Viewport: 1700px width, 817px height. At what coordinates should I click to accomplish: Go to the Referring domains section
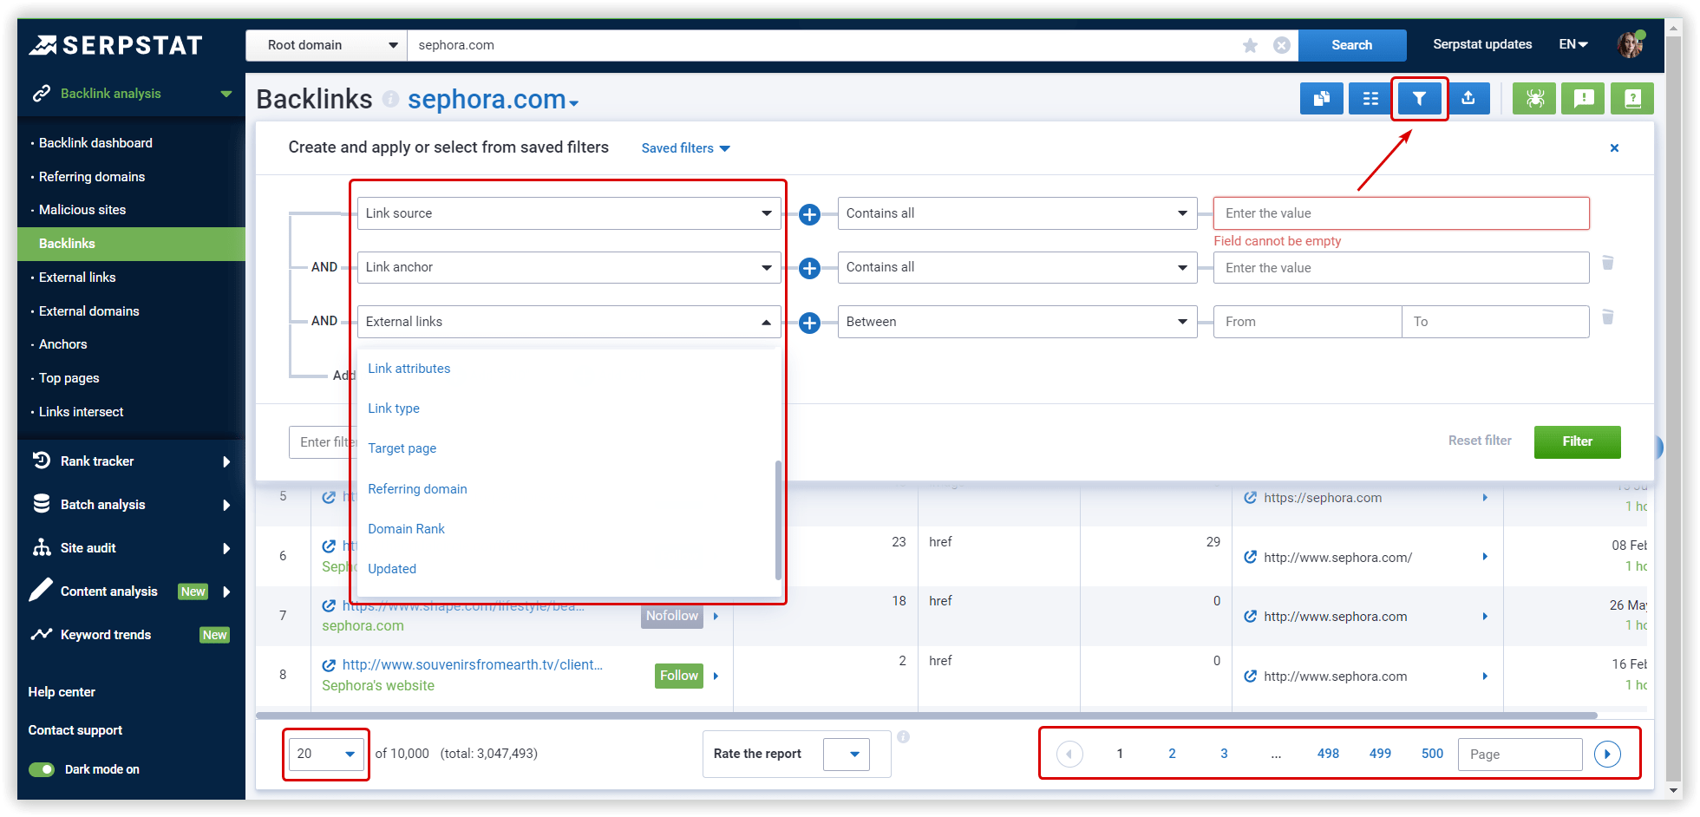click(x=90, y=176)
